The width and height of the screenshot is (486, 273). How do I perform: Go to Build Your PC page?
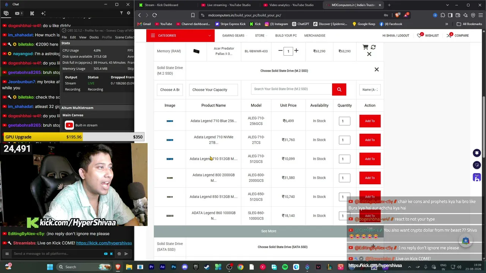coord(286,36)
